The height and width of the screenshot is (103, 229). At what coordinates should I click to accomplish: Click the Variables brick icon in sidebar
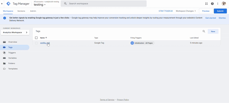pyautogui.click(x=4, y=58)
